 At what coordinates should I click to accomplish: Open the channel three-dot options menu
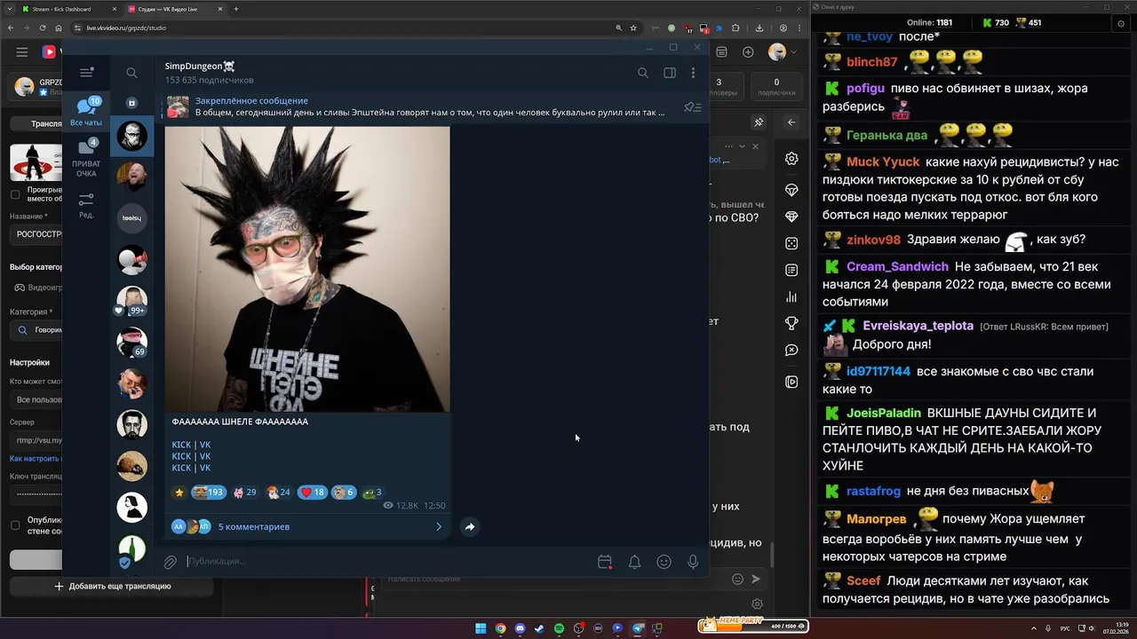coord(693,73)
